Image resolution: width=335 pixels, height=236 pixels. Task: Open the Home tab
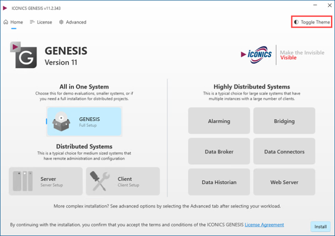coord(13,22)
